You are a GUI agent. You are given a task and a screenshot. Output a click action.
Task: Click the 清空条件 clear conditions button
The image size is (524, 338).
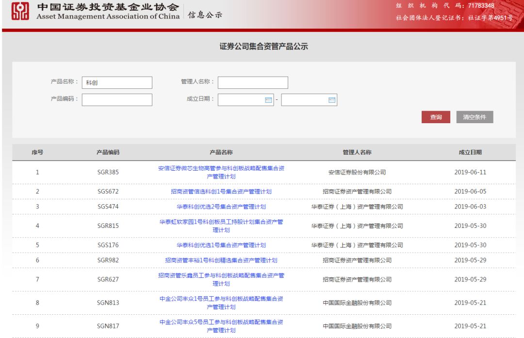click(x=474, y=117)
